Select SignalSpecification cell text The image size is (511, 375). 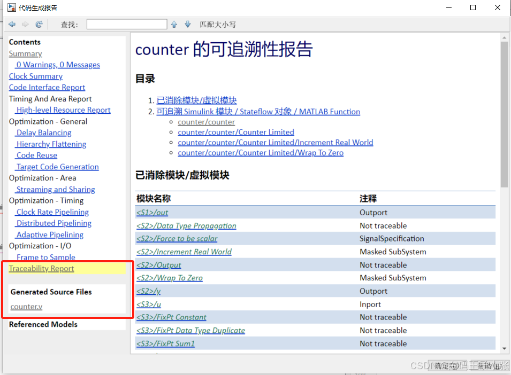[x=392, y=239]
